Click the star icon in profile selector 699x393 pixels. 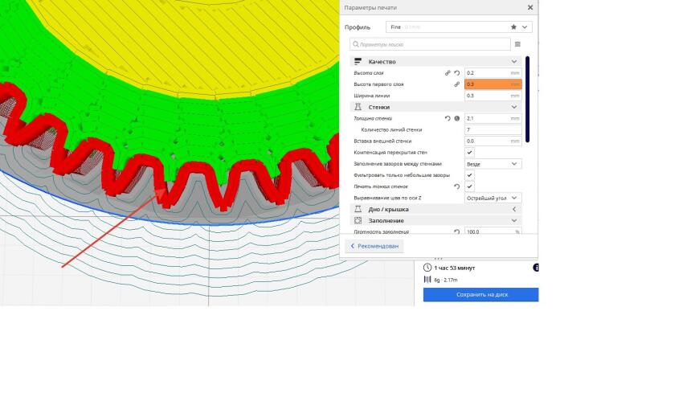[x=513, y=27]
